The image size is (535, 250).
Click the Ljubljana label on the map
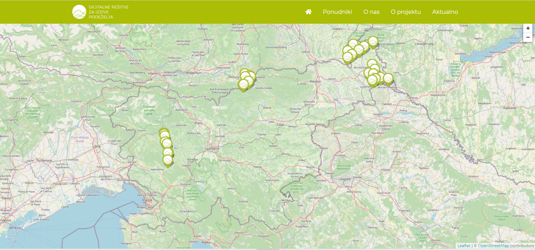[212, 148]
